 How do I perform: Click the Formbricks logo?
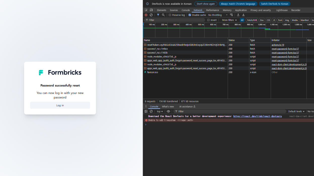point(60,72)
